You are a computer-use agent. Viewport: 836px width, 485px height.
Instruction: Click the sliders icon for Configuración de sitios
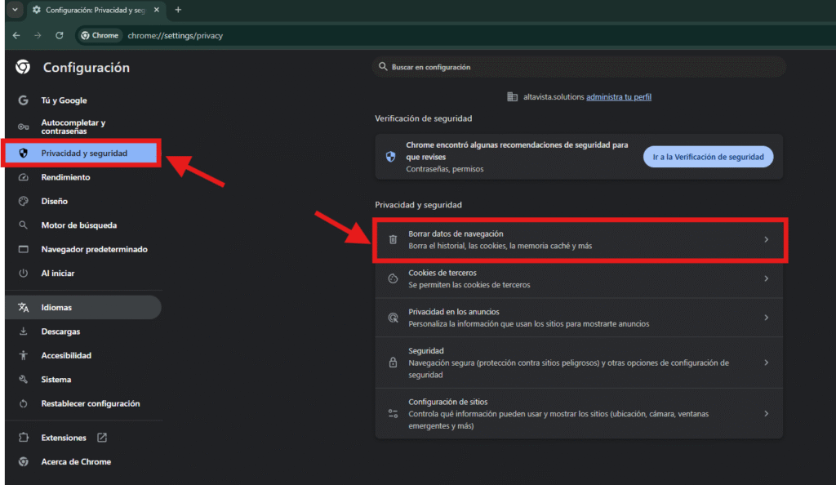point(393,414)
